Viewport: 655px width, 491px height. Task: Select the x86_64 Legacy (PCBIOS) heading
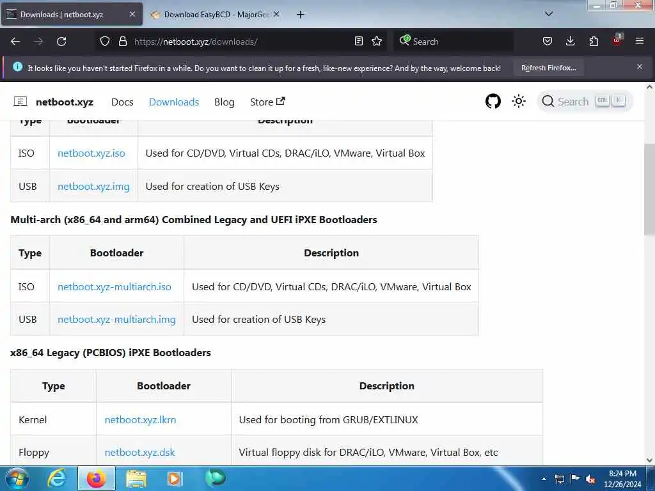(x=110, y=352)
